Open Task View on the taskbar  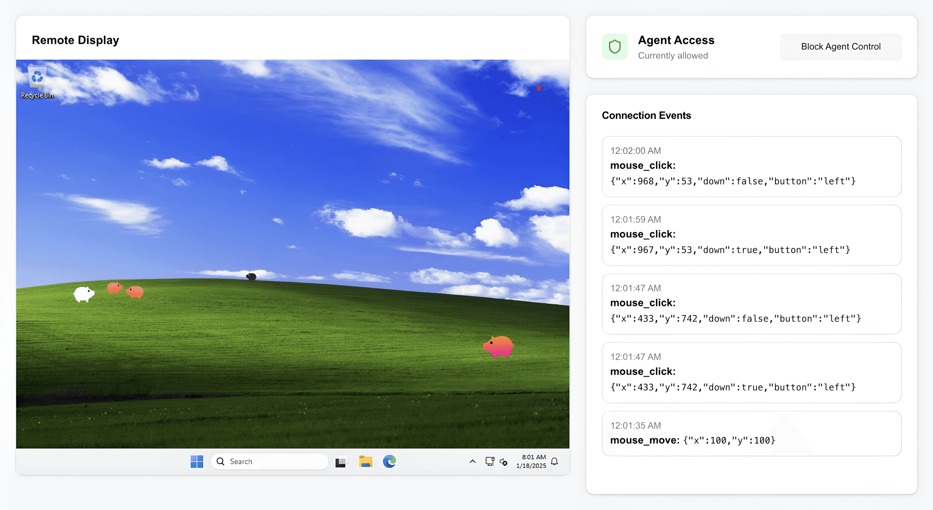point(342,462)
